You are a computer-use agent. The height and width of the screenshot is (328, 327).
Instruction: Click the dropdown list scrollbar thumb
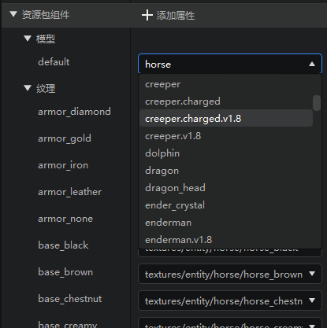point(317,103)
